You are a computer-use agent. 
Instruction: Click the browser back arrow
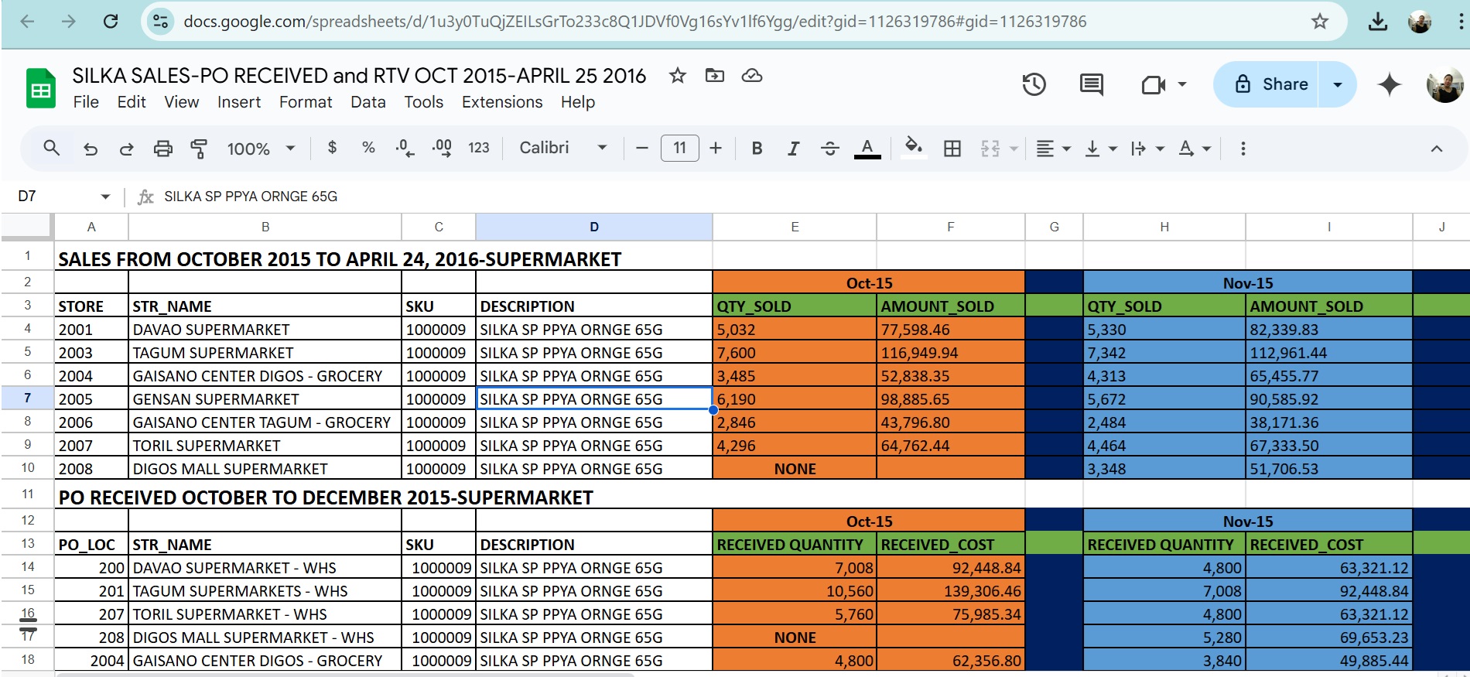point(28,22)
